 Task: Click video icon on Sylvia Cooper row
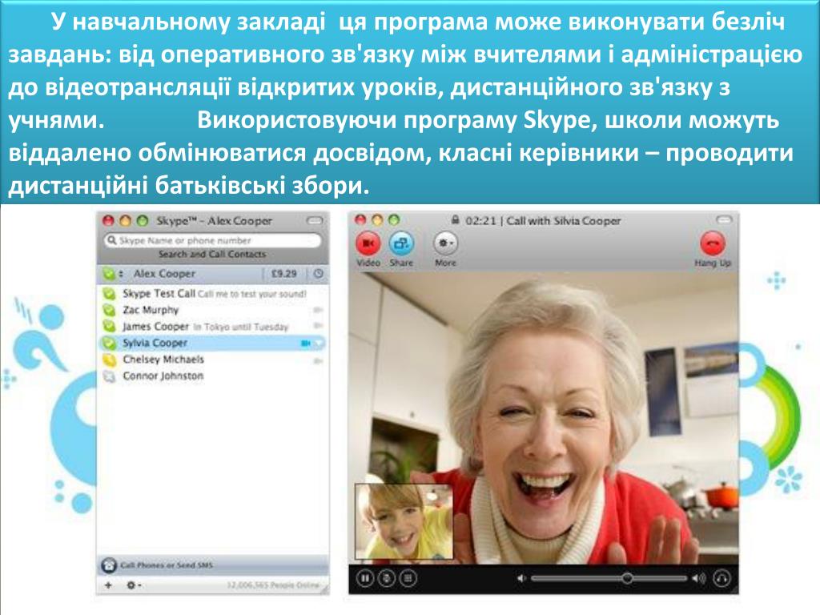click(x=305, y=343)
